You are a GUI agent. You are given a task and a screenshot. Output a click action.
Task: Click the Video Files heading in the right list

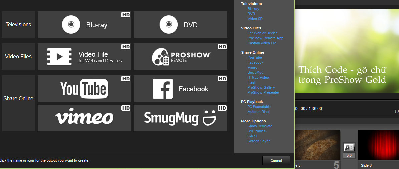click(251, 28)
